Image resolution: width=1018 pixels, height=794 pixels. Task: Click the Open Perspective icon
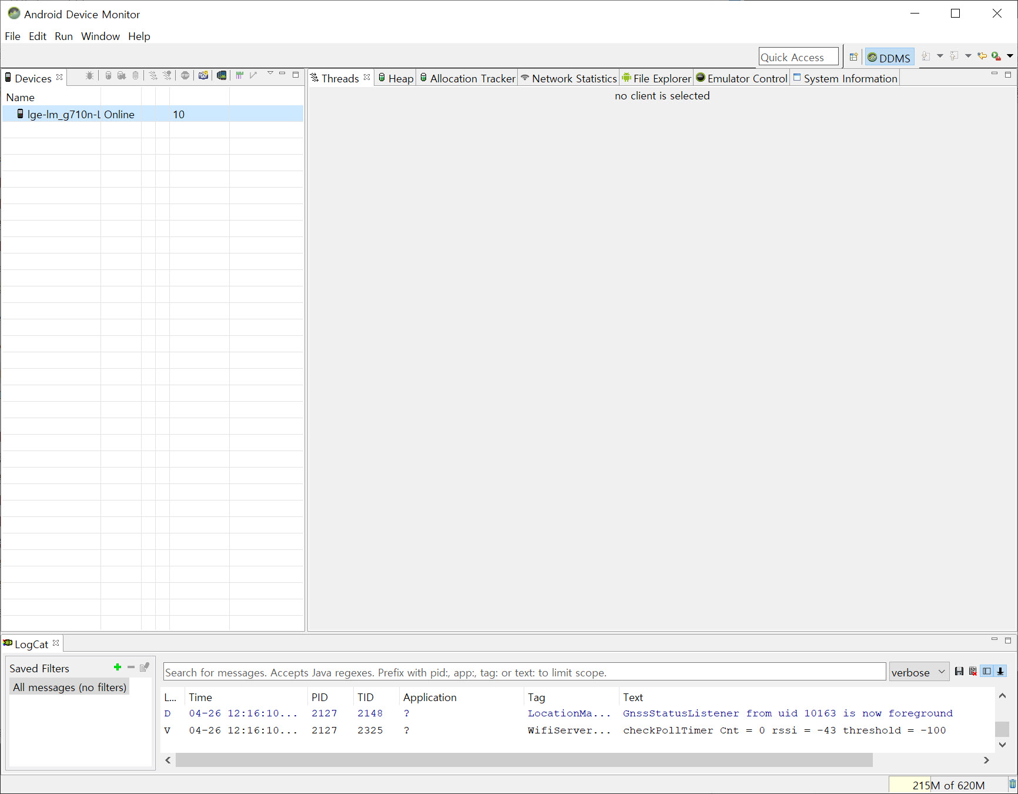(853, 57)
